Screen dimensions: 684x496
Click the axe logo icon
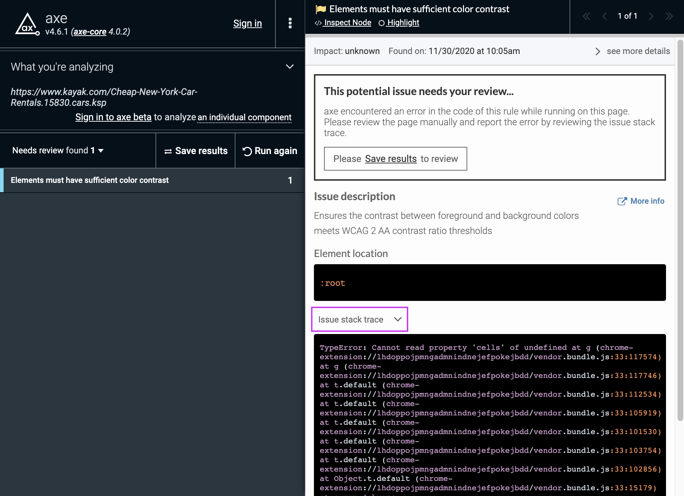[27, 24]
